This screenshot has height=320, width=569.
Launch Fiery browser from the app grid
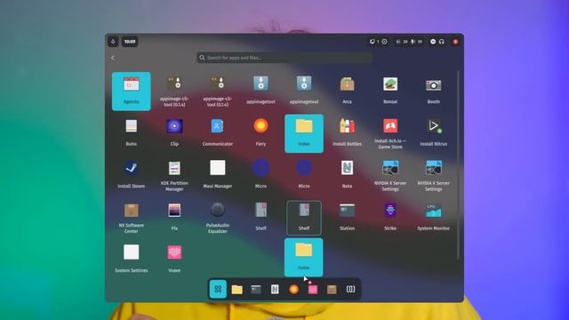[260, 133]
